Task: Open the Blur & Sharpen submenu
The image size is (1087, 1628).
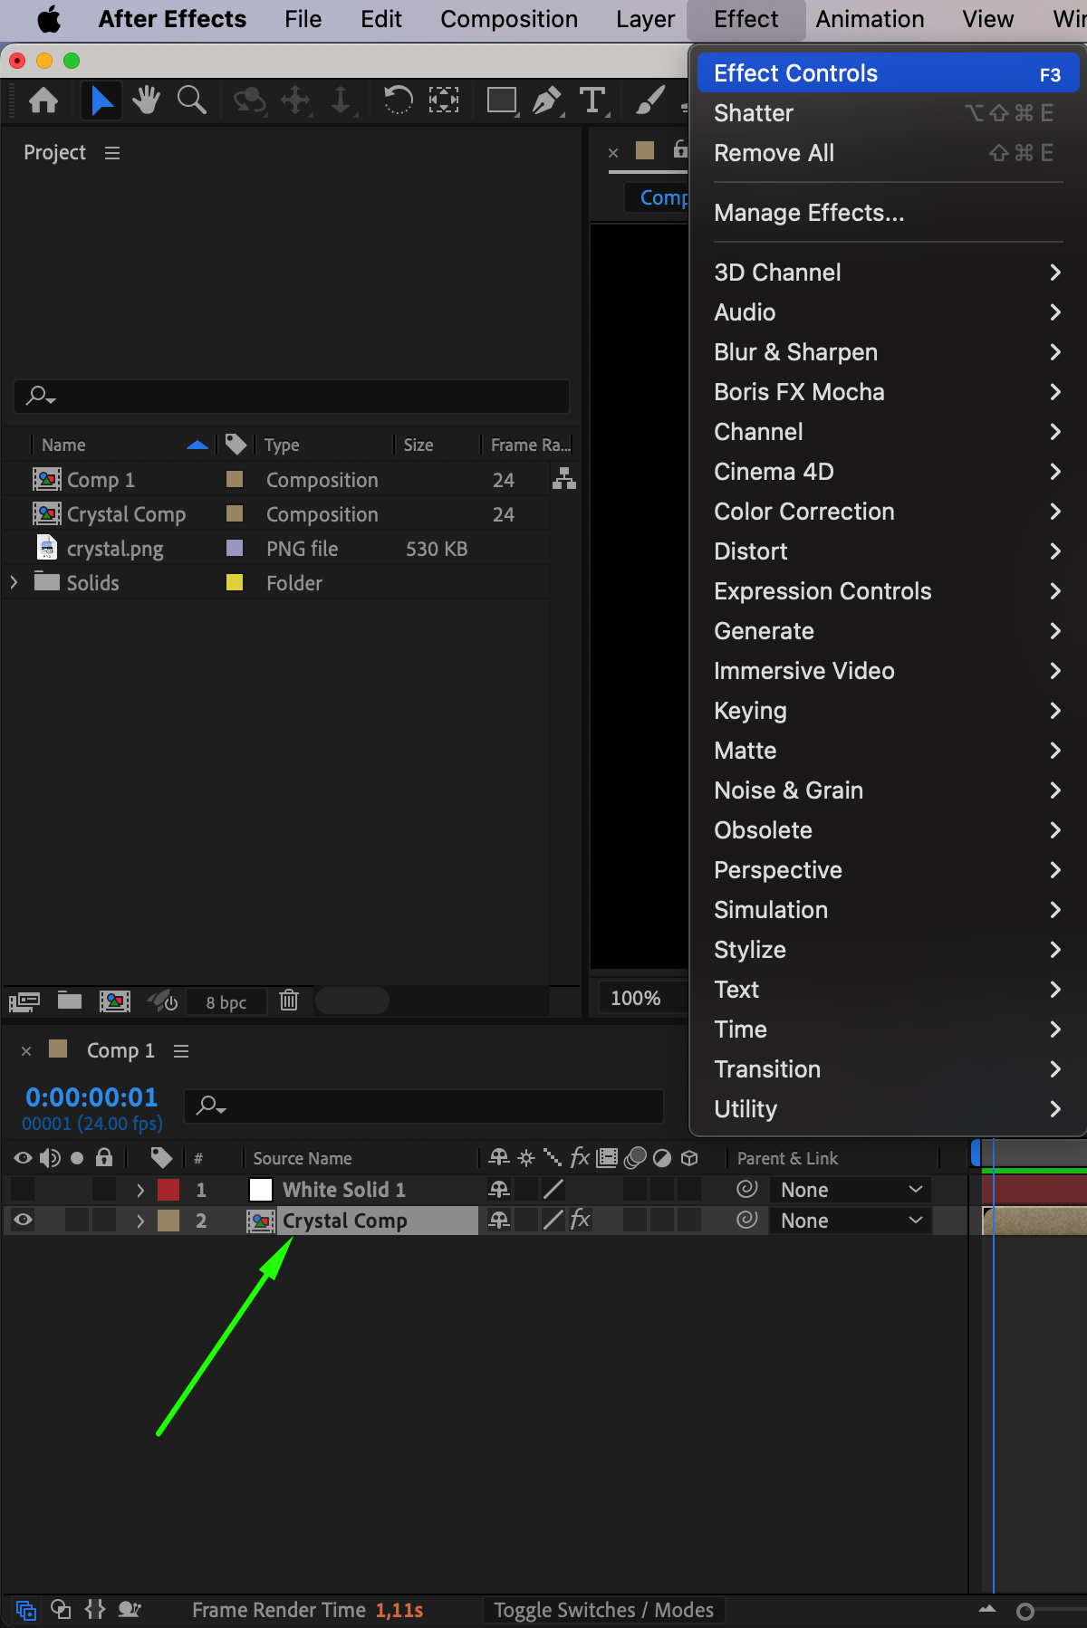Action: pyautogui.click(x=888, y=351)
